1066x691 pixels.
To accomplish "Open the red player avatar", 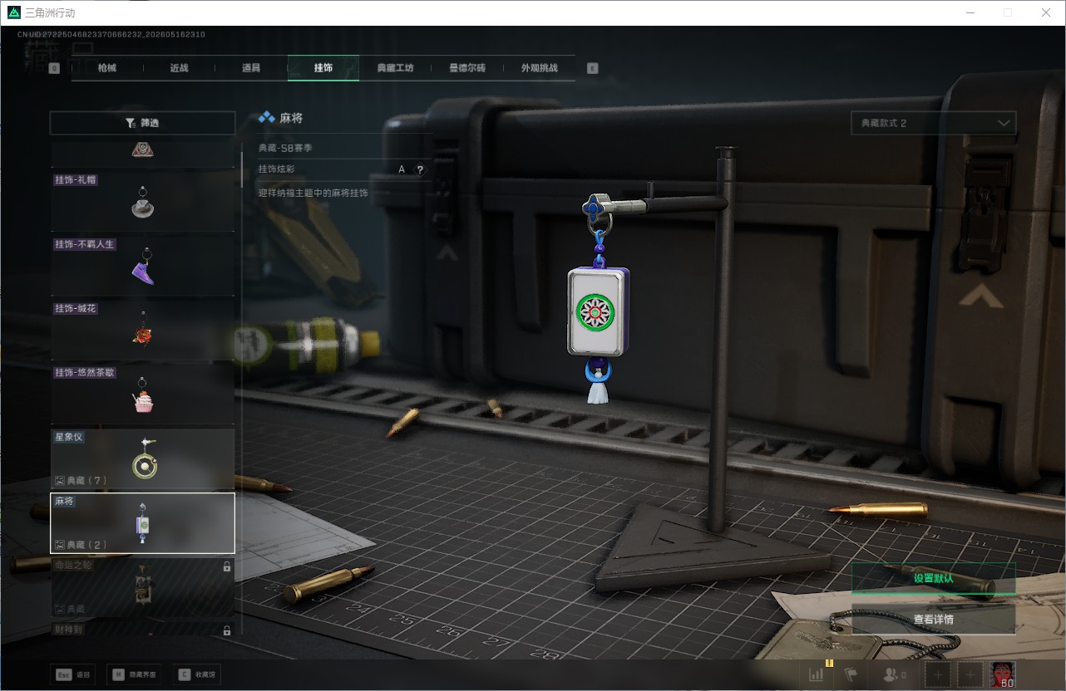I will 1003,675.
